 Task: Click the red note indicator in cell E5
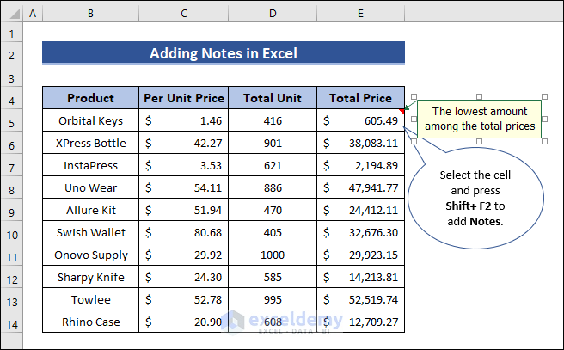pyautogui.click(x=402, y=111)
